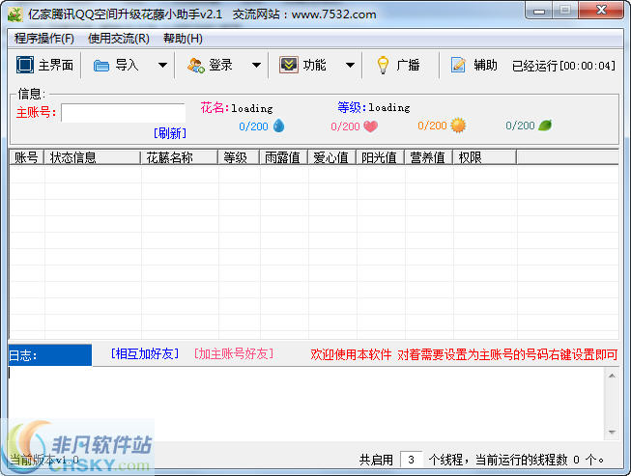631x476 pixels.
Task: Sort by the 账号 column header
Action: click(26, 157)
